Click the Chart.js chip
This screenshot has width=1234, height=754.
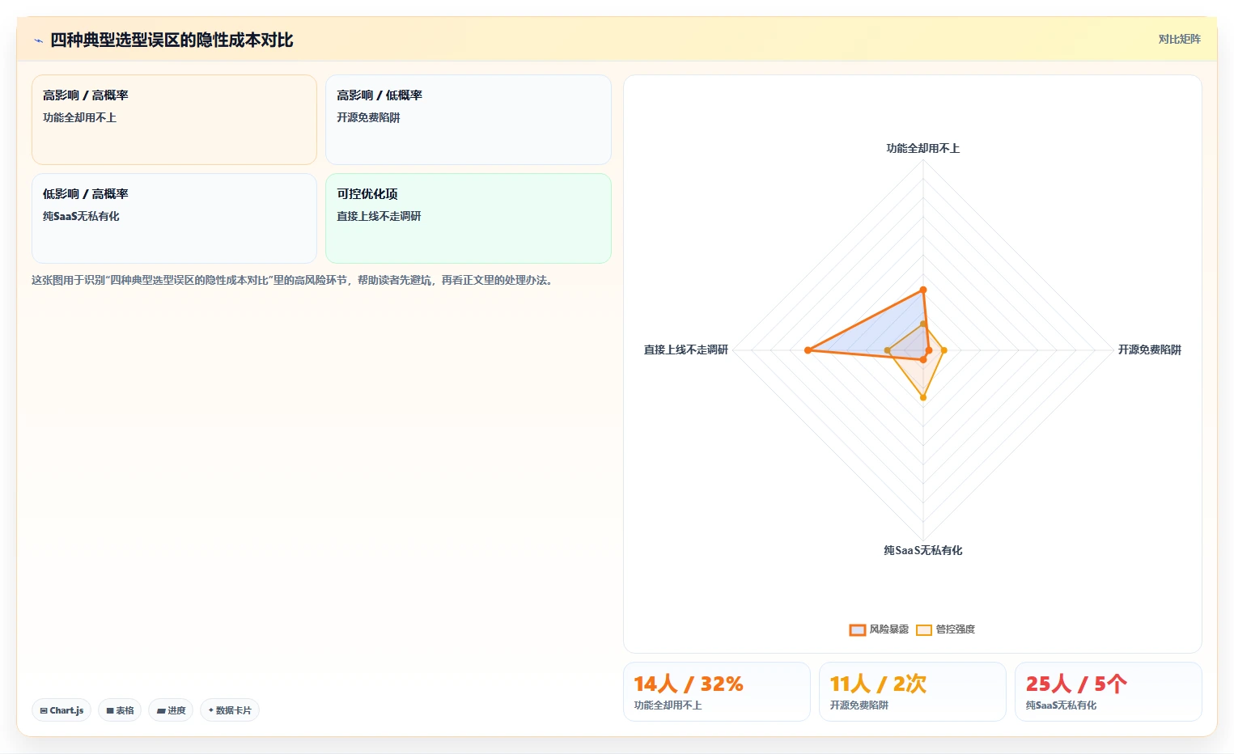click(x=61, y=710)
